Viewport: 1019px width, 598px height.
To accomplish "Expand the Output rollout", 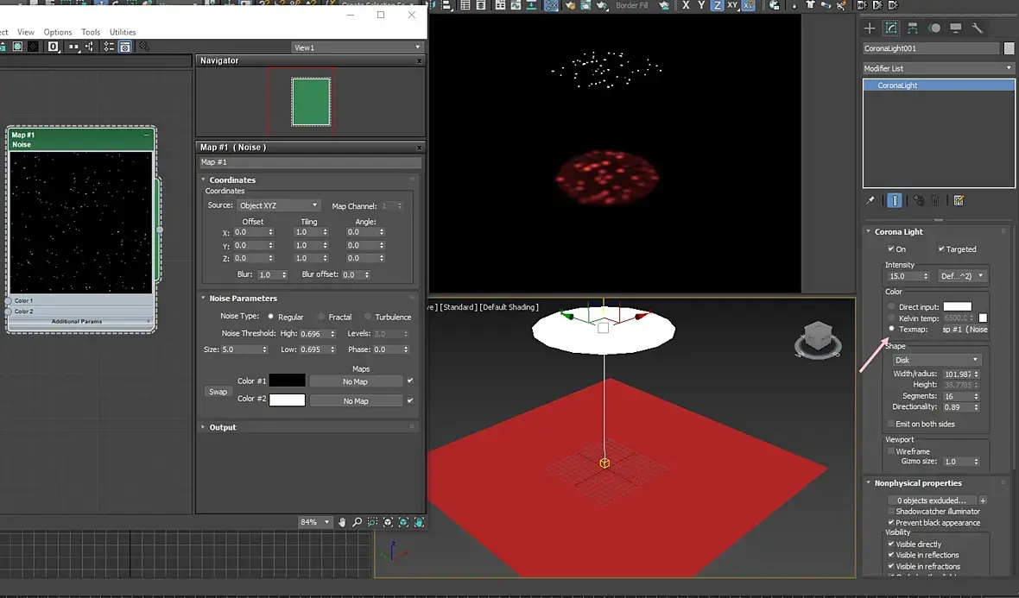I will coord(222,427).
